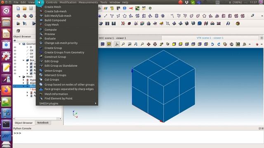264x148 pixels.
Task: Click rotate view clockwise icon
Action: click(219, 44)
